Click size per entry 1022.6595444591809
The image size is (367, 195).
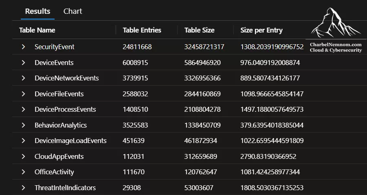[272, 141]
